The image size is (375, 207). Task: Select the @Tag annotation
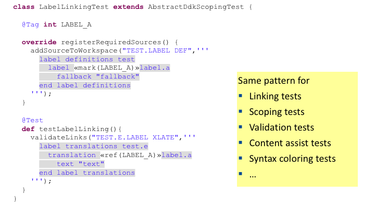30,24
